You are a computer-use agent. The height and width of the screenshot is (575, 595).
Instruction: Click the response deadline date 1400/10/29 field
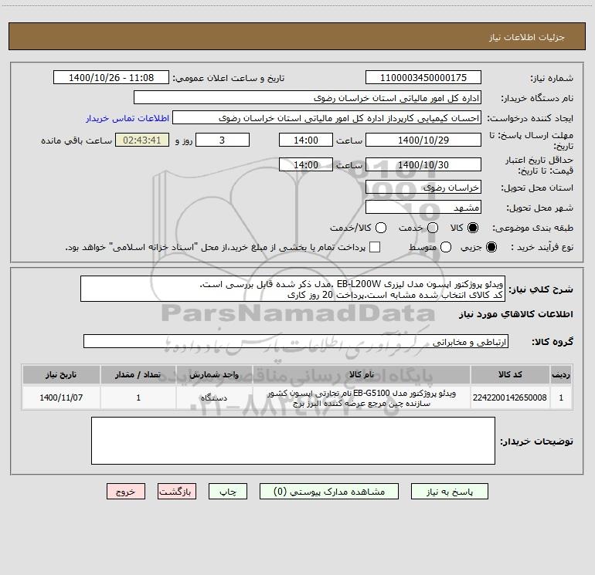pos(423,140)
